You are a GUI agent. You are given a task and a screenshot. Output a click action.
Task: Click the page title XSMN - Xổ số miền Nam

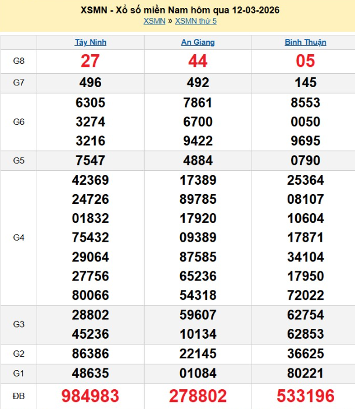point(177,10)
